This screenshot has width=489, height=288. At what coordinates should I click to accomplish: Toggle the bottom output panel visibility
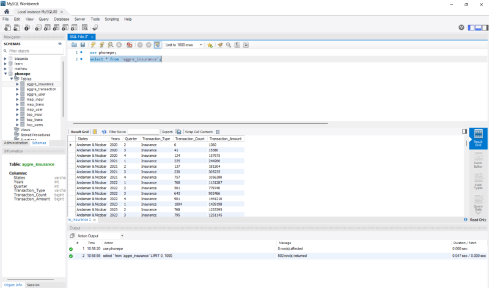pyautogui.click(x=478, y=27)
